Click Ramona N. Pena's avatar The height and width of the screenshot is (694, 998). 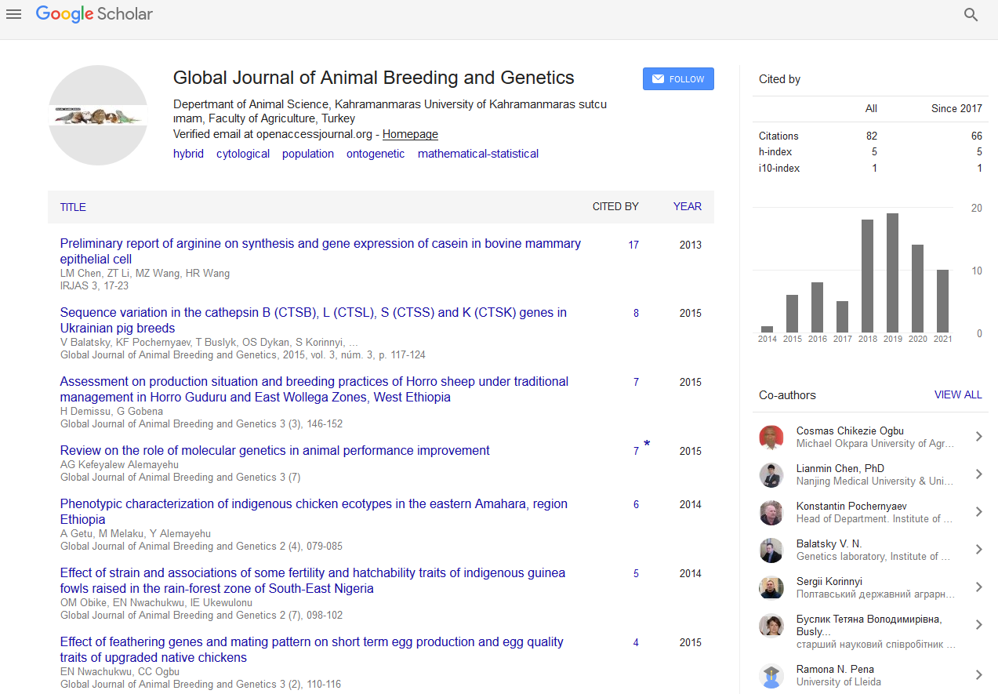pos(771,675)
